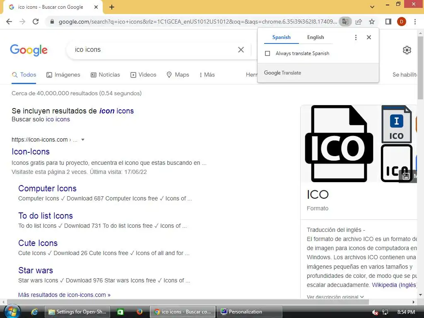Image resolution: width=424 pixels, height=318 pixels.
Task: Share this page using the share icon
Action: pyautogui.click(x=359, y=22)
